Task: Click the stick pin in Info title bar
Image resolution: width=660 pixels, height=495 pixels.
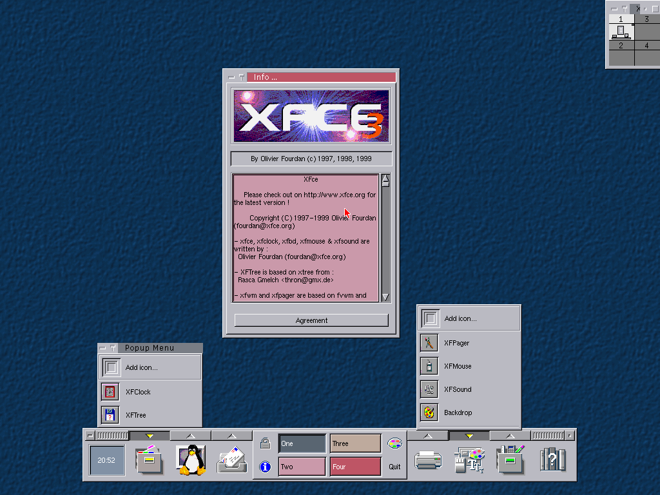Action: (x=242, y=77)
